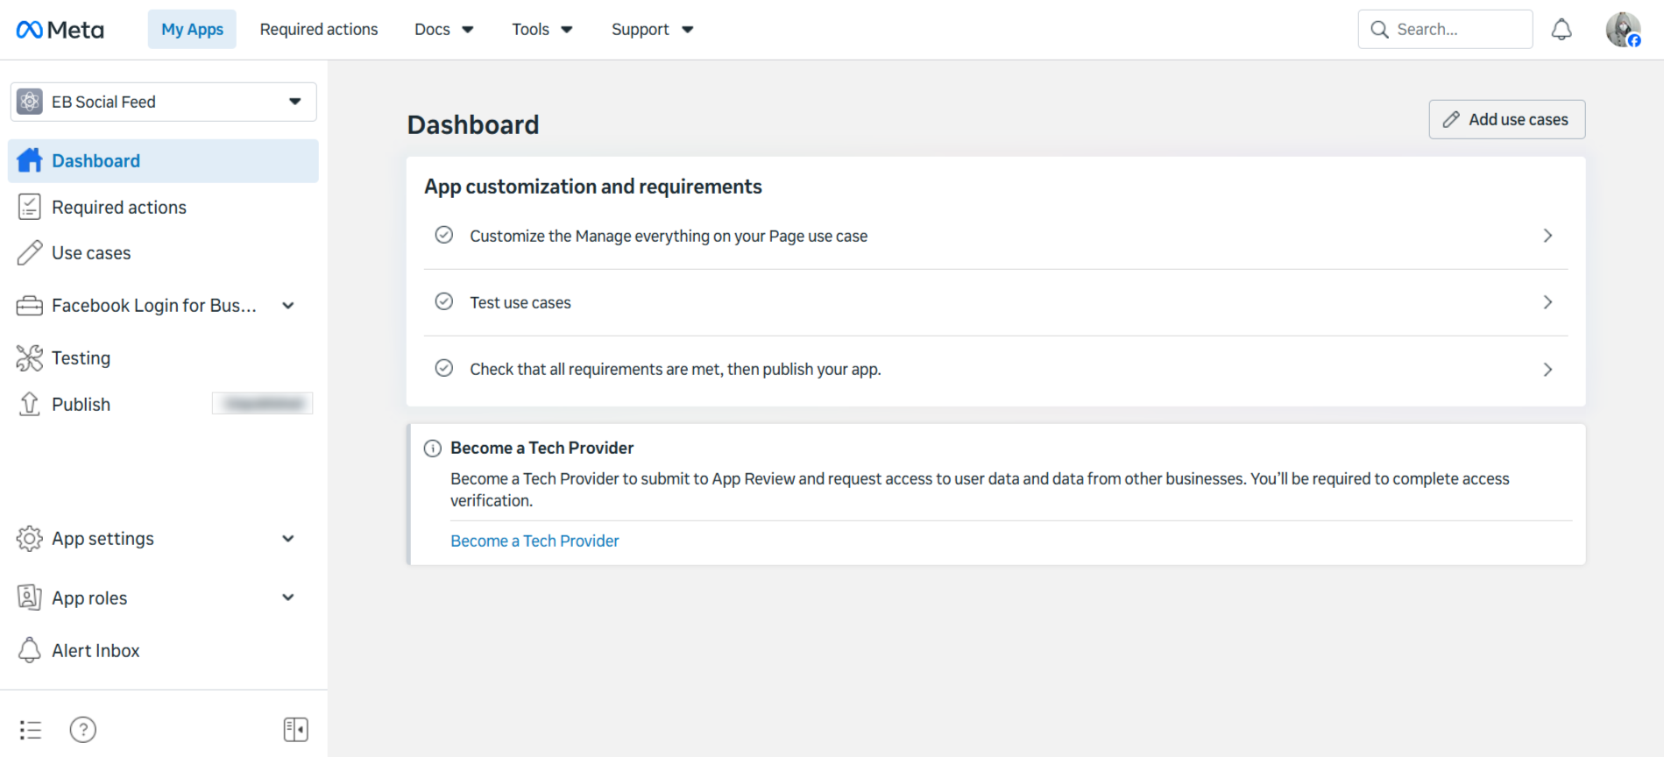1664x757 pixels.
Task: Click Check that all requirements are met text
Action: [676, 370]
